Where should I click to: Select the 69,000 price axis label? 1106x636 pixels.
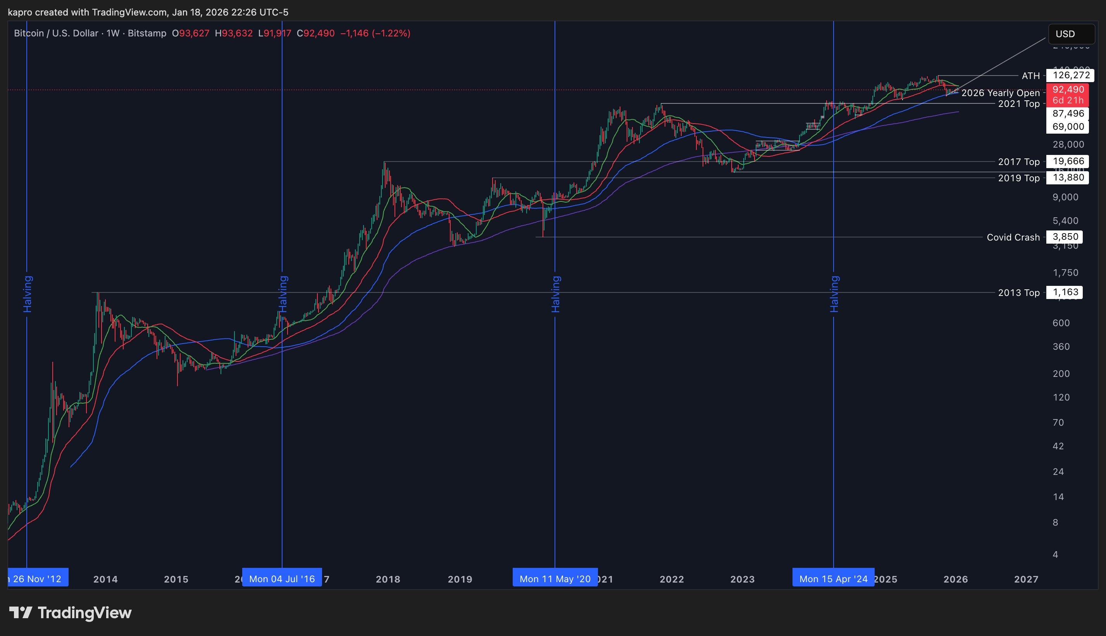tap(1068, 127)
